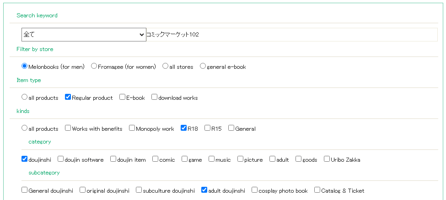Enable the E-book item type checkbox

pyautogui.click(x=122, y=97)
